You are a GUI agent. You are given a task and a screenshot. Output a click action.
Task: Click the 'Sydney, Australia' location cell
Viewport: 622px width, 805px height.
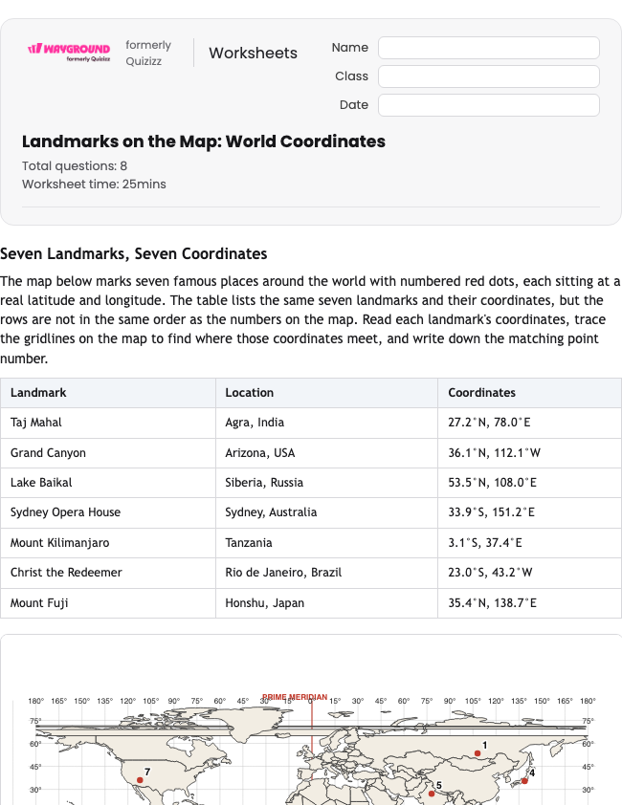coord(326,512)
